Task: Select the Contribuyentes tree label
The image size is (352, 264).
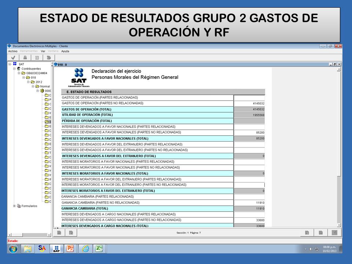Action: pyautogui.click(x=31, y=69)
